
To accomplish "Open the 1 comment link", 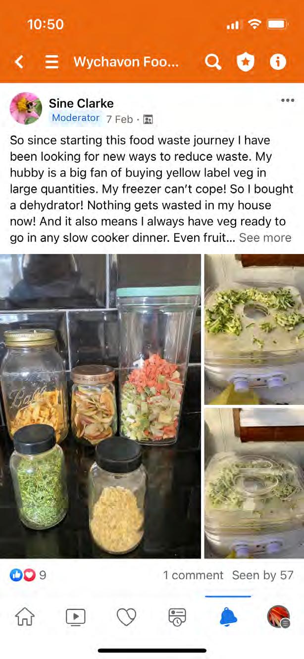I will point(193,575).
